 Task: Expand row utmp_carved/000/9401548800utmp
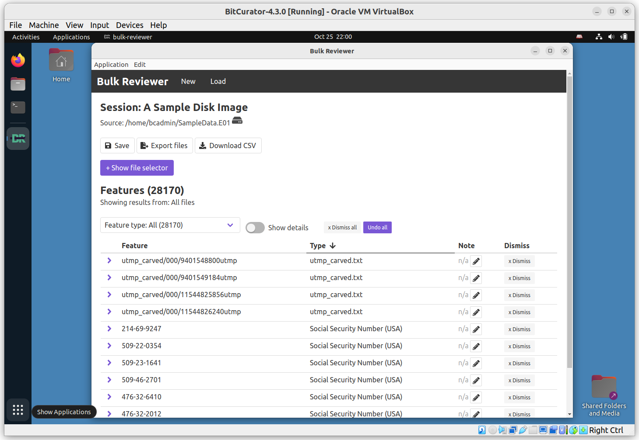(109, 260)
